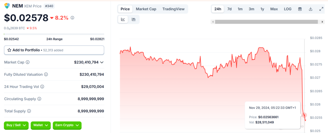Viewport: 328px width, 133px height.
Task: Switch to the candlestick chart view
Action: (x=134, y=20)
